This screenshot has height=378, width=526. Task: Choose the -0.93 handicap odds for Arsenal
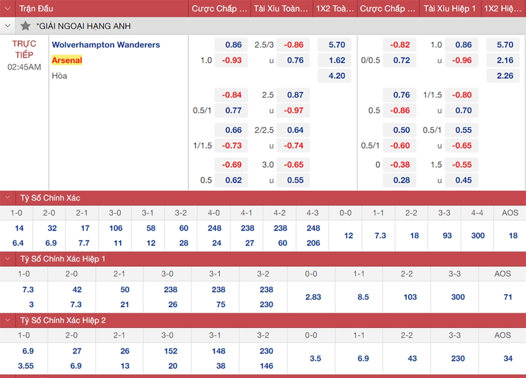[233, 61]
